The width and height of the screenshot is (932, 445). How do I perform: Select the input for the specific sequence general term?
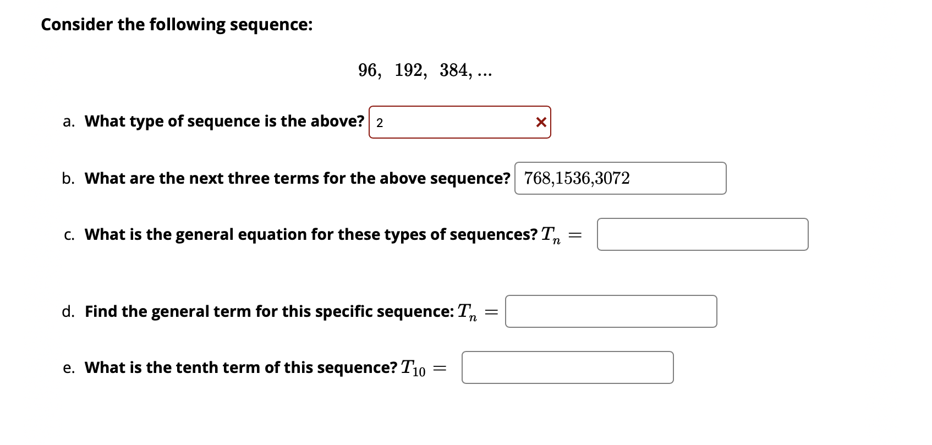611,311
